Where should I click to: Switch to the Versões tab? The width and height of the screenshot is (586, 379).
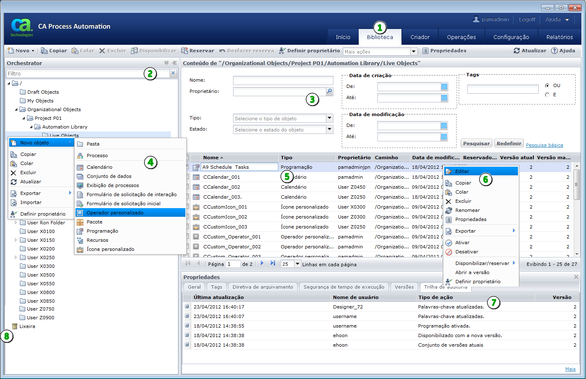(404, 287)
